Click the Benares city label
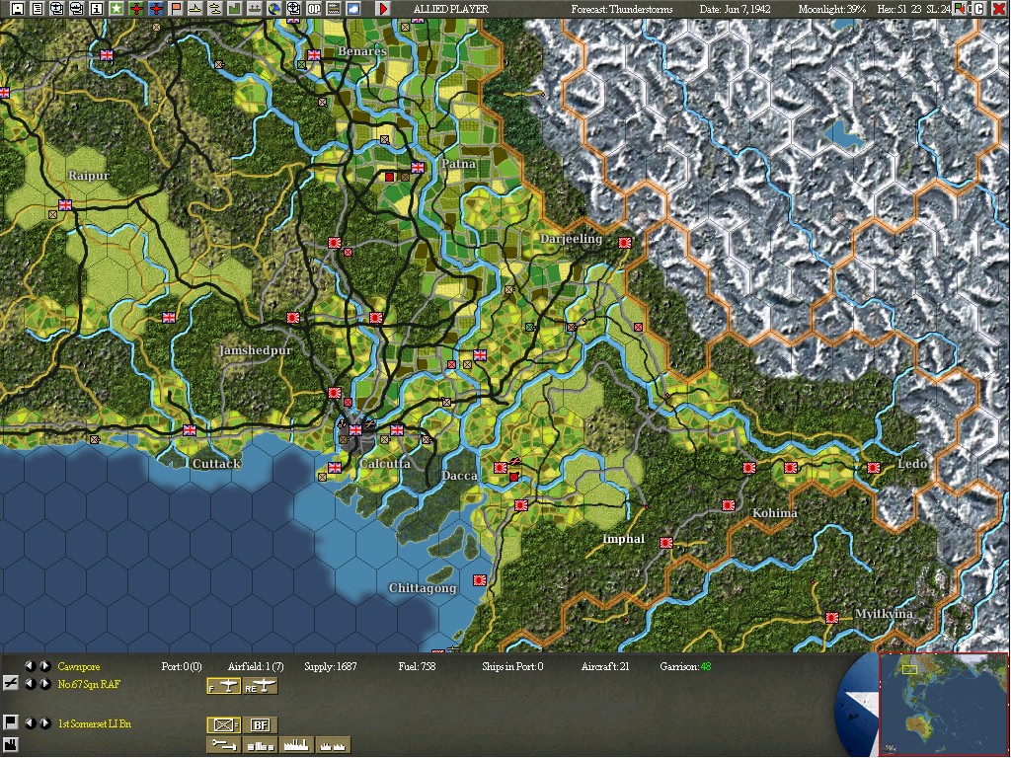The width and height of the screenshot is (1011, 758). (x=362, y=51)
